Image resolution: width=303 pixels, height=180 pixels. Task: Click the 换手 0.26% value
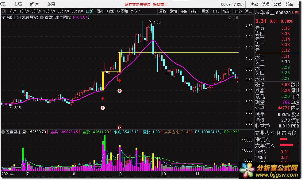284,114
